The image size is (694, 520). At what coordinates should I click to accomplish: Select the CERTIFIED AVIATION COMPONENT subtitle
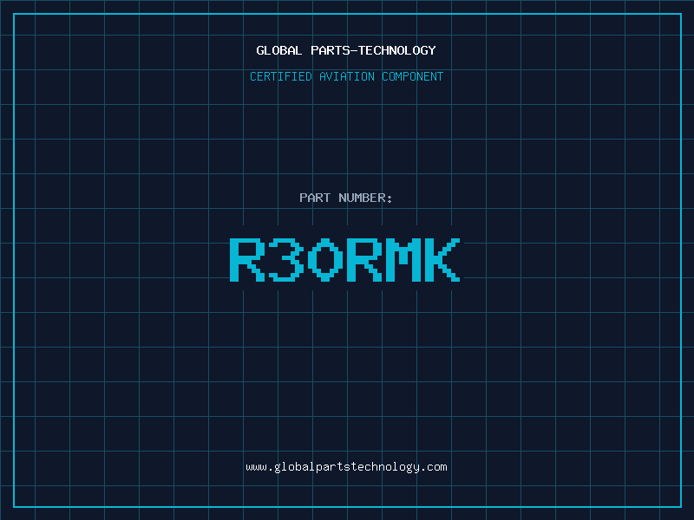pyautogui.click(x=346, y=76)
